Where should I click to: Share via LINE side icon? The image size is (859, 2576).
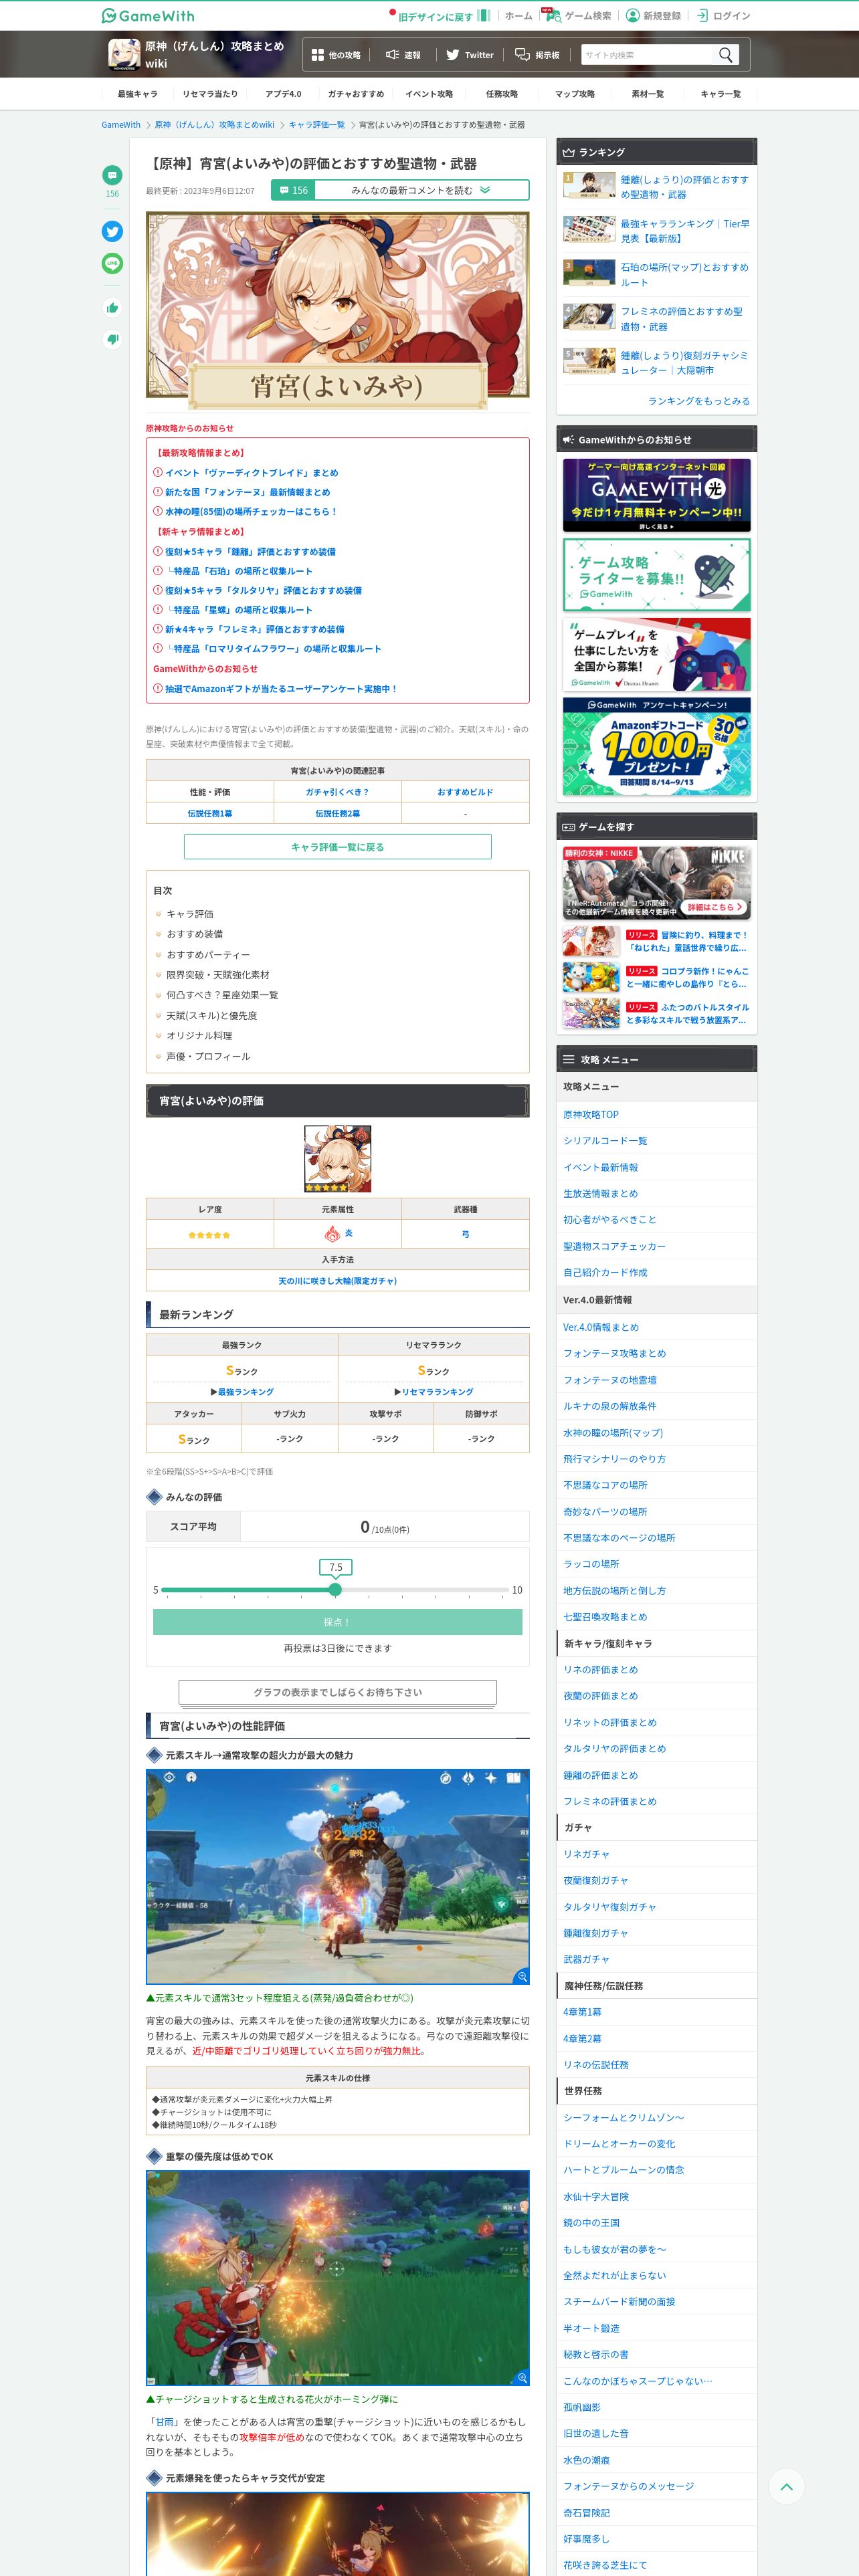[112, 264]
